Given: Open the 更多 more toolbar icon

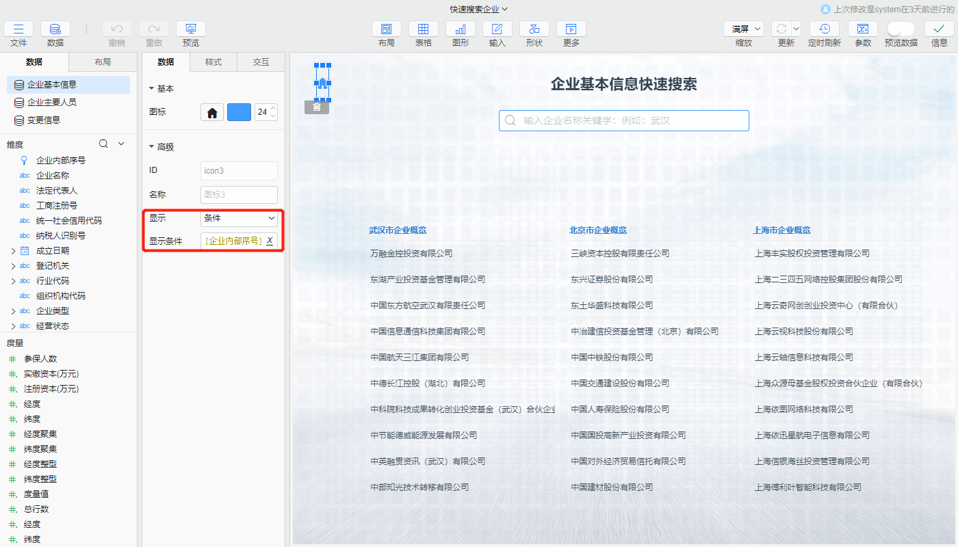Looking at the screenshot, I should coord(571,29).
